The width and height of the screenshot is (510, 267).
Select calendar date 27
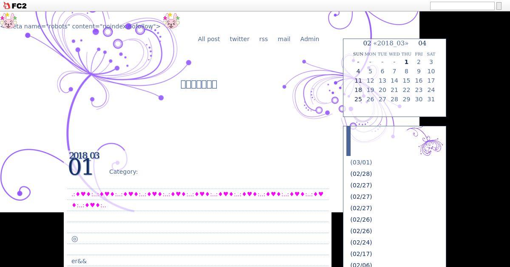[x=382, y=99]
